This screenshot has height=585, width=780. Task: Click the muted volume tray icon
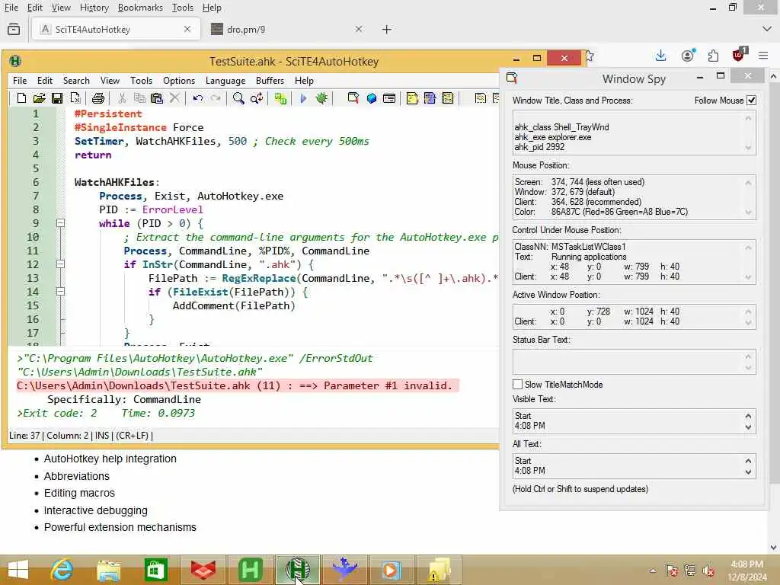(x=708, y=571)
